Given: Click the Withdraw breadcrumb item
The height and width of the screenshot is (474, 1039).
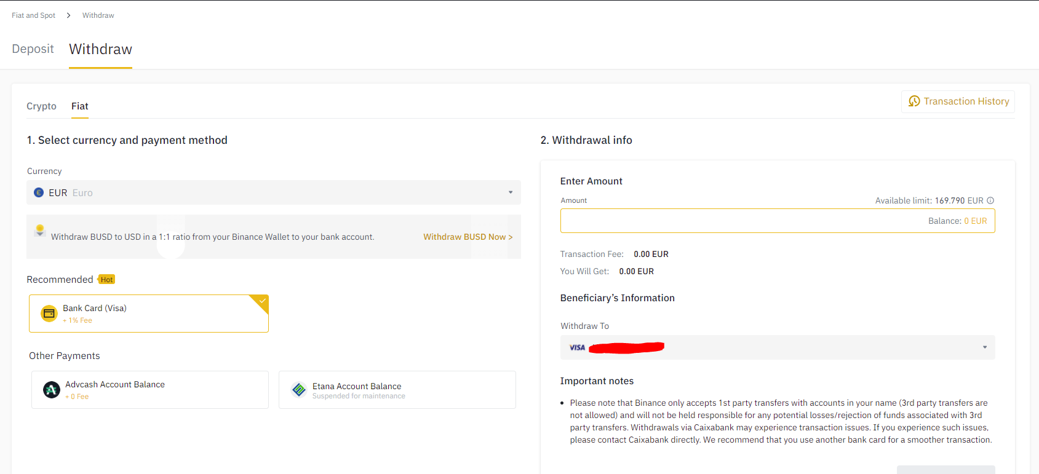Looking at the screenshot, I should (98, 15).
